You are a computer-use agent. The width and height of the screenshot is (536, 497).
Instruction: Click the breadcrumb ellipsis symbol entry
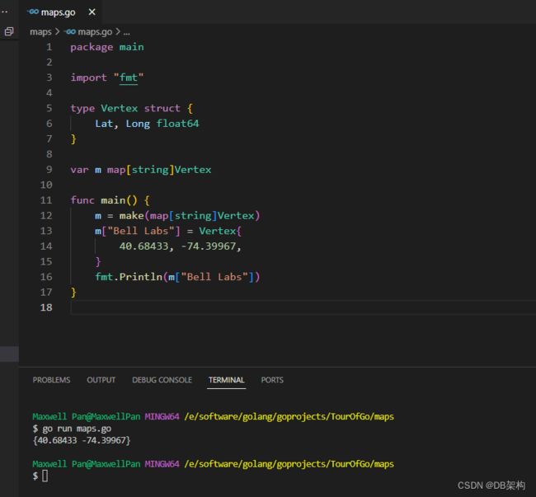click(126, 32)
